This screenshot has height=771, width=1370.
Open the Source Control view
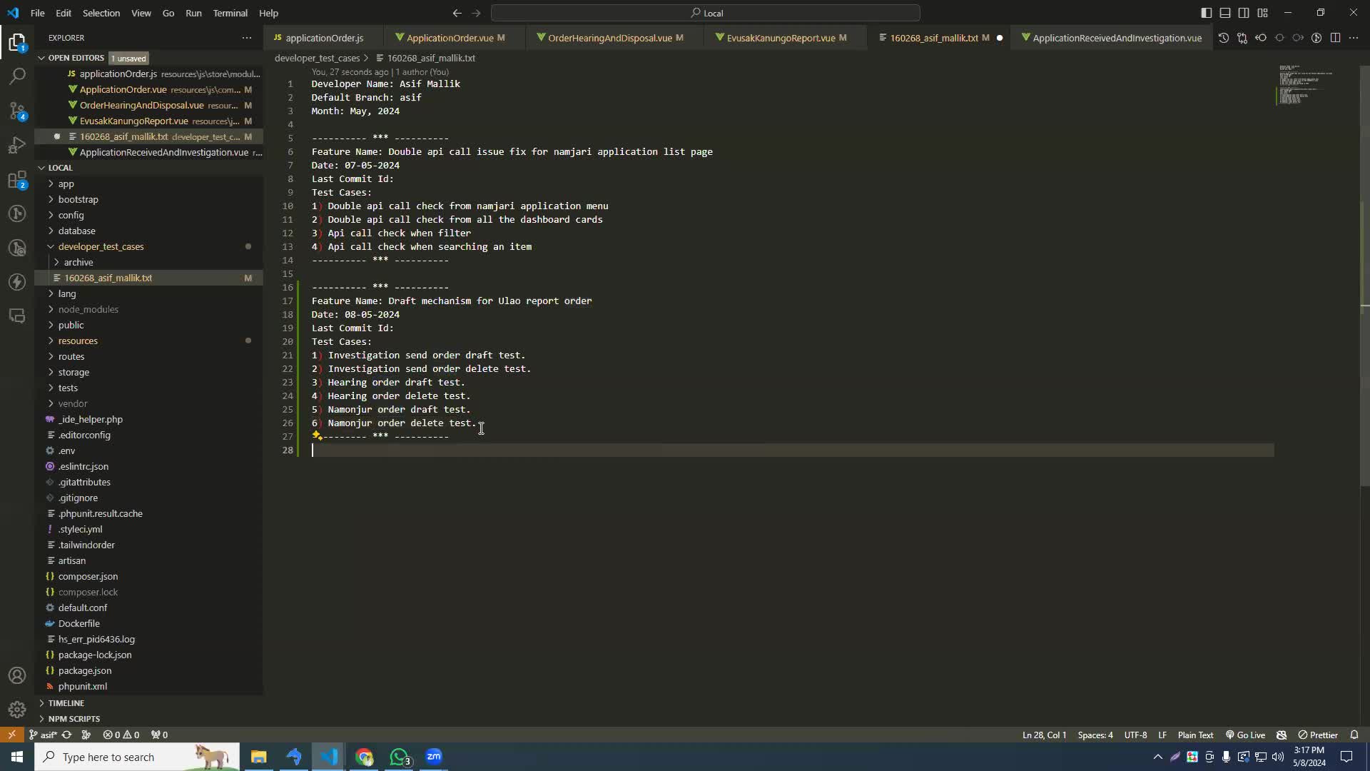pyautogui.click(x=17, y=110)
